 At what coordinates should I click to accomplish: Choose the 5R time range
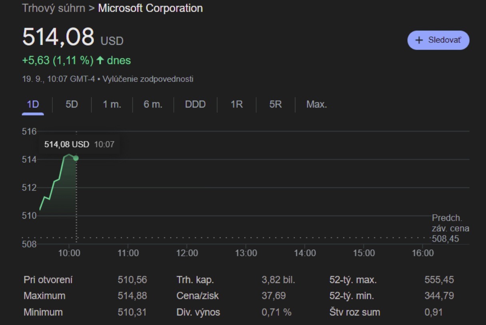tap(275, 105)
